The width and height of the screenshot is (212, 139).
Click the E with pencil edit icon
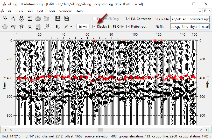tap(58, 27)
